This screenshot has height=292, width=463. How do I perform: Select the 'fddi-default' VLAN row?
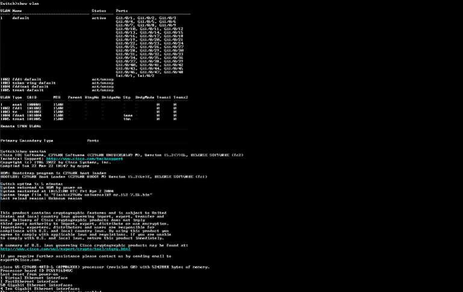point(57,79)
